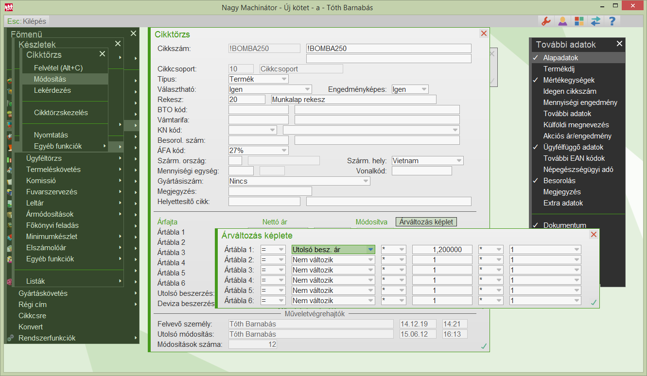Viewport: 647px width, 376px height.
Task: Confirm Árváltozás képlete with green checkmark
Action: 593,303
